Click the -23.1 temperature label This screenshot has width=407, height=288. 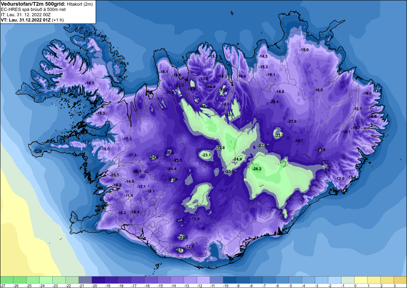click(x=206, y=155)
